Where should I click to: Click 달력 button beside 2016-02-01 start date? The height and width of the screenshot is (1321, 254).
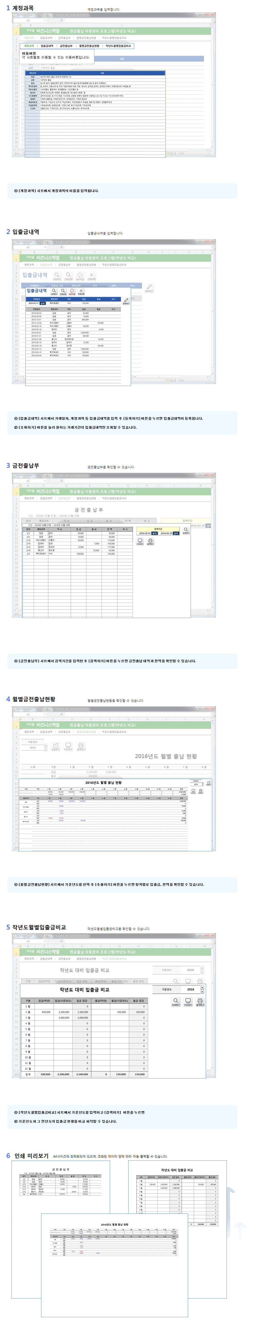tap(154, 533)
